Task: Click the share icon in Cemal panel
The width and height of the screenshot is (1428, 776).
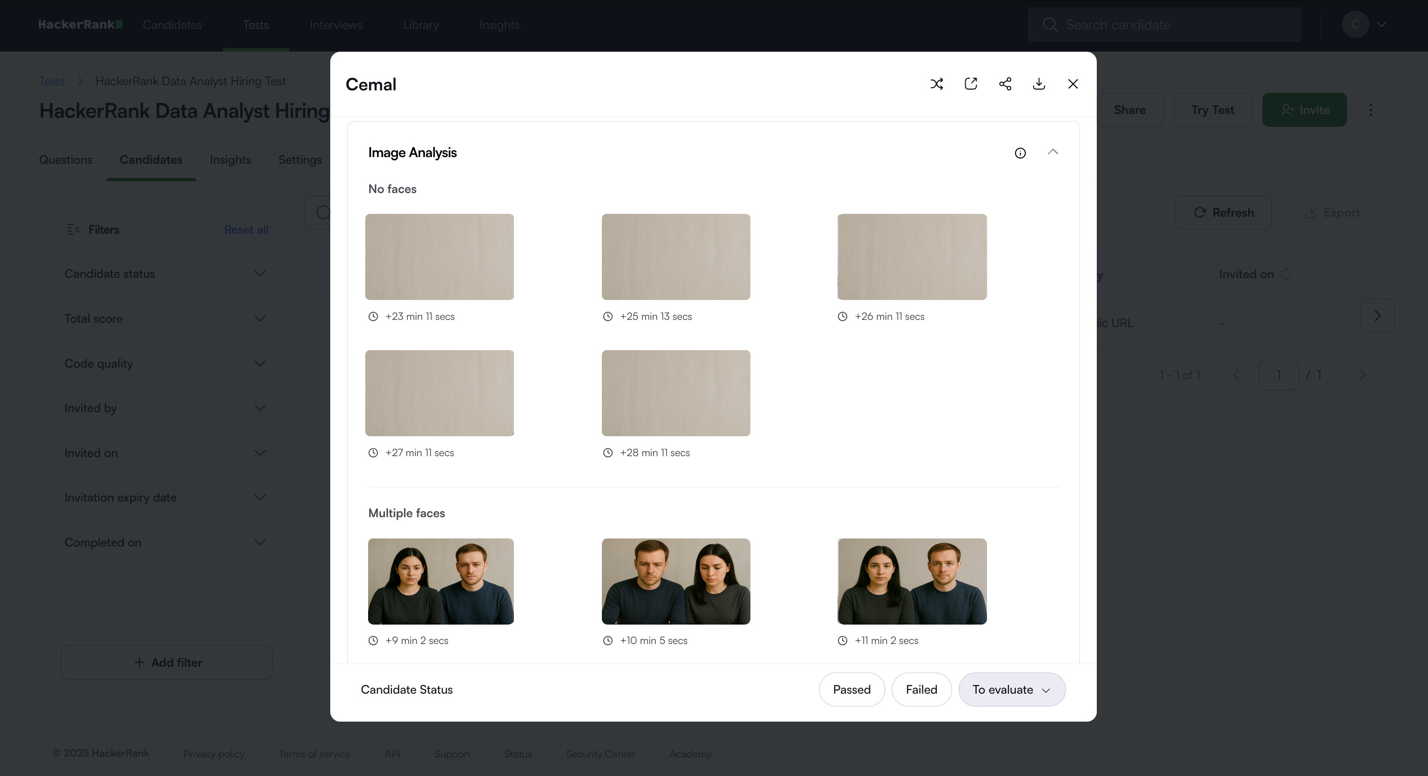Action: coord(1005,84)
